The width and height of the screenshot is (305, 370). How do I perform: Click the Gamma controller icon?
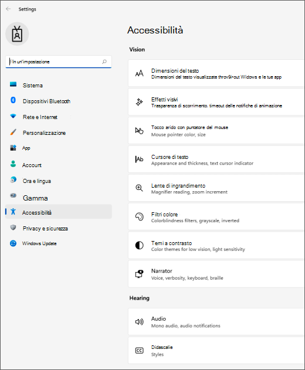13,196
